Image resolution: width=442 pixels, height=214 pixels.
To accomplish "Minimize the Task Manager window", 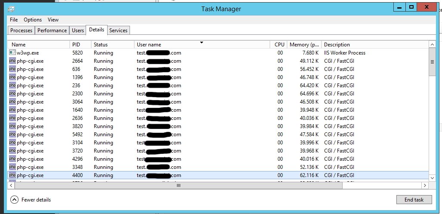I will [399, 8].
